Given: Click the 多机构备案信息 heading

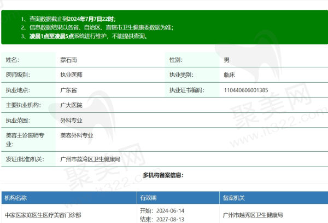Looking at the screenshot, I should click(163, 175).
